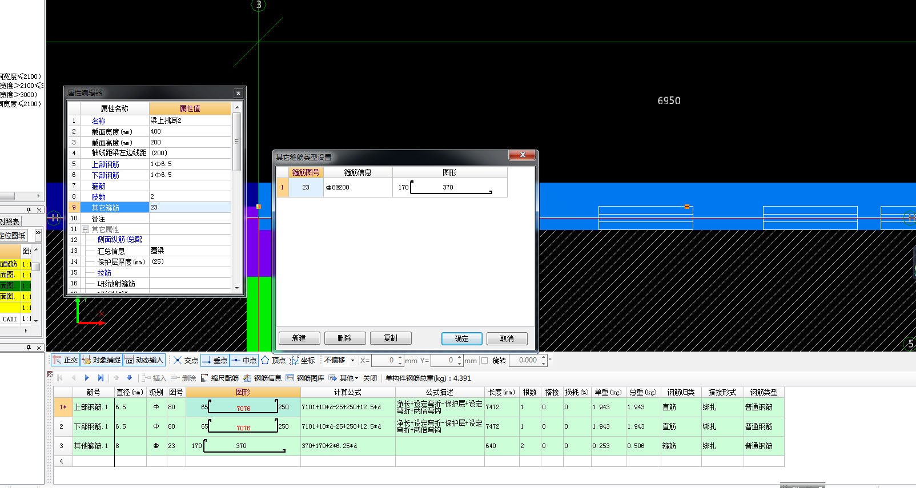The width and height of the screenshot is (916, 488).
Task: Move rebar row down arrow
Action: (x=130, y=378)
